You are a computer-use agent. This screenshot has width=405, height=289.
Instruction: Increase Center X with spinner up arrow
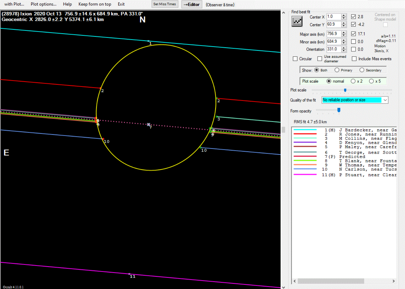(344, 15)
